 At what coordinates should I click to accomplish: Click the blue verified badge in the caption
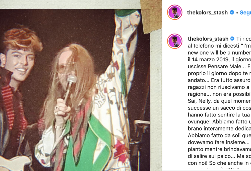coord(232,39)
